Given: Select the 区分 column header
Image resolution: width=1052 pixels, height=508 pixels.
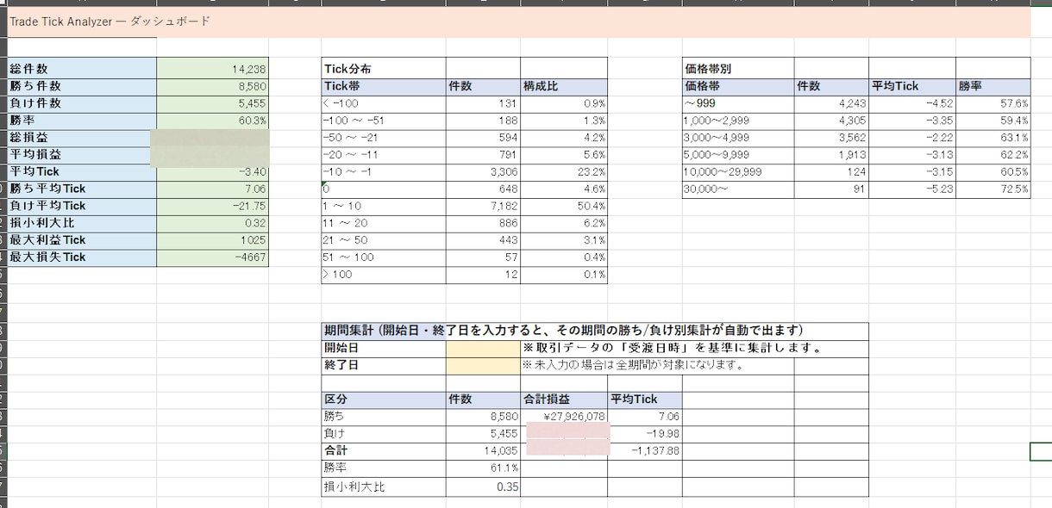Looking at the screenshot, I should click(383, 400).
